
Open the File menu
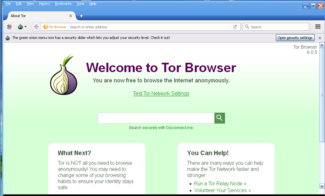8,4
